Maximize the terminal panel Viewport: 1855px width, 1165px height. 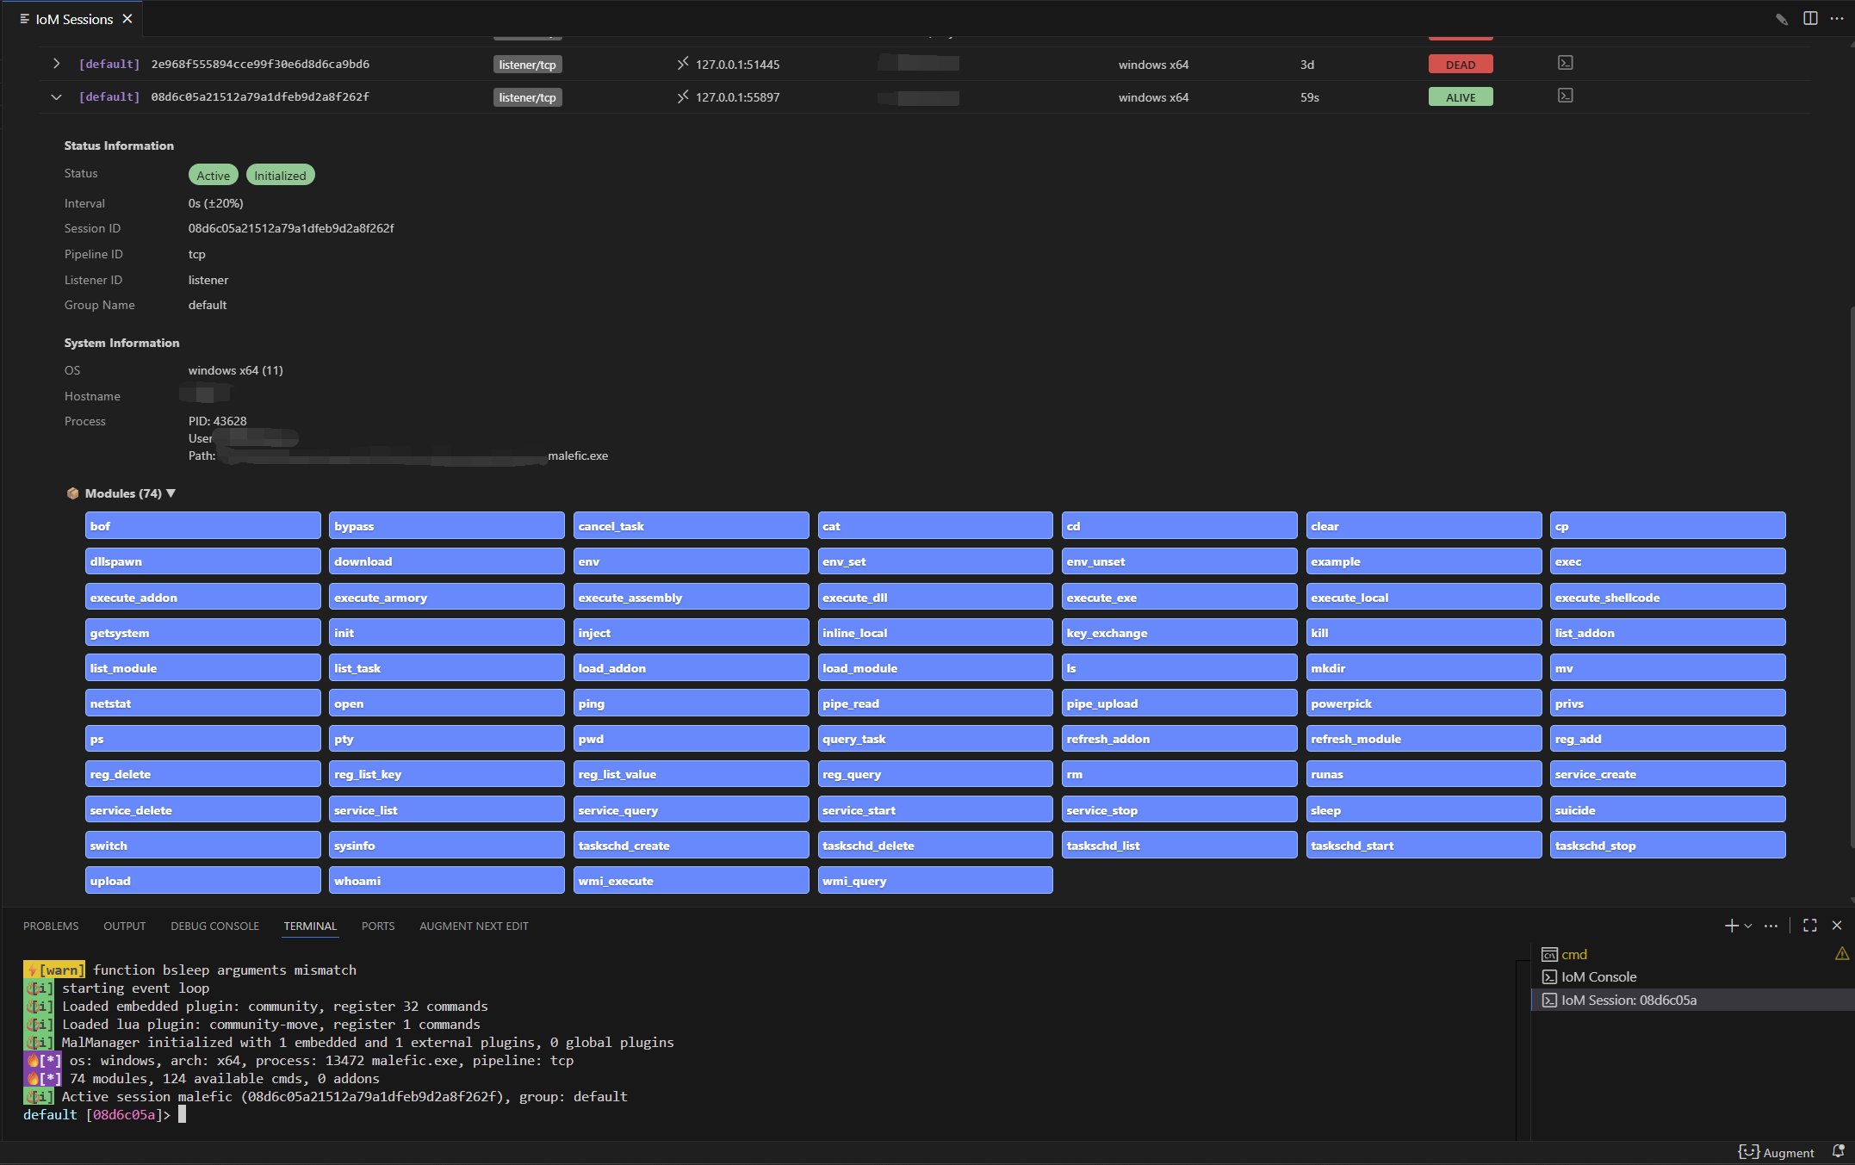tap(1810, 926)
